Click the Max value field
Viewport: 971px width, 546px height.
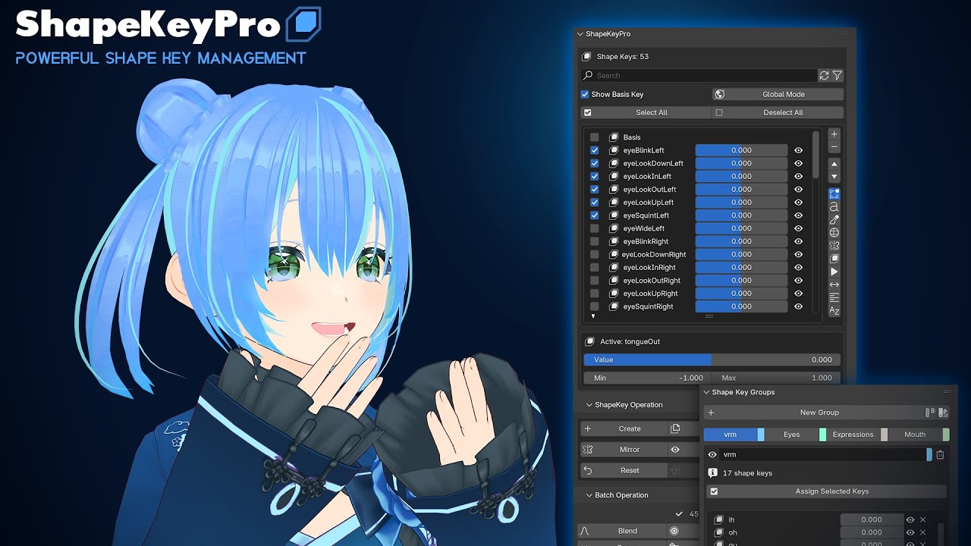pyautogui.click(x=776, y=378)
